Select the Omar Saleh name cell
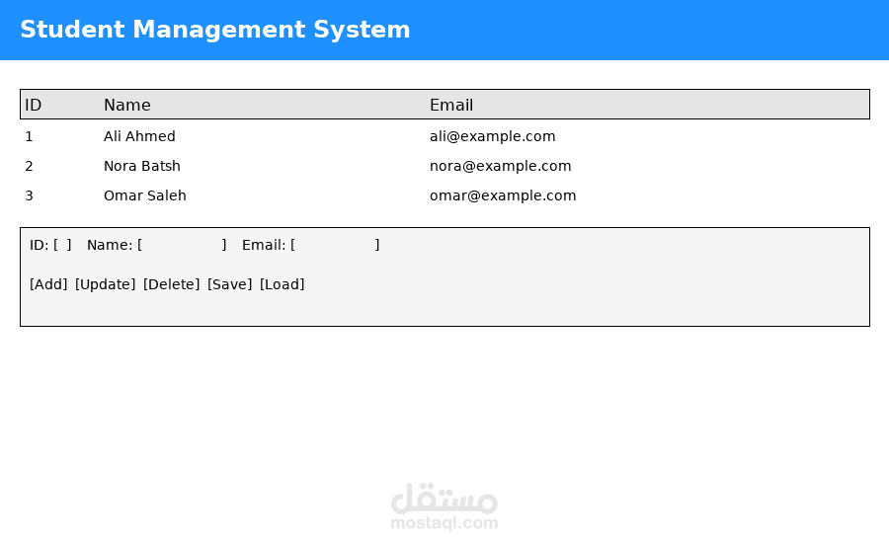Viewport: 889px width, 543px height. pyautogui.click(x=144, y=194)
